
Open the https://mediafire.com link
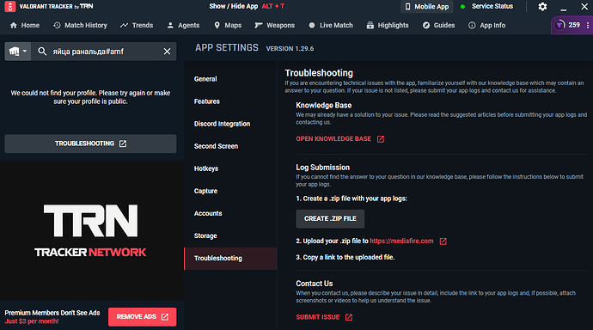point(401,241)
